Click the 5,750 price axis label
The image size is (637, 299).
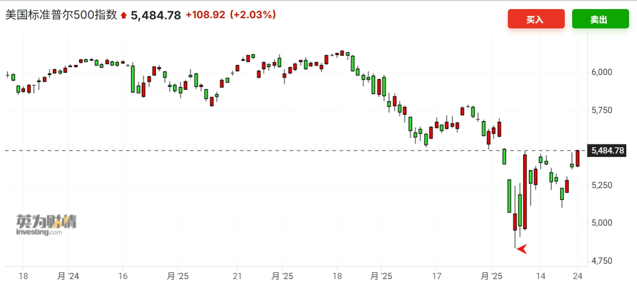tap(602, 110)
